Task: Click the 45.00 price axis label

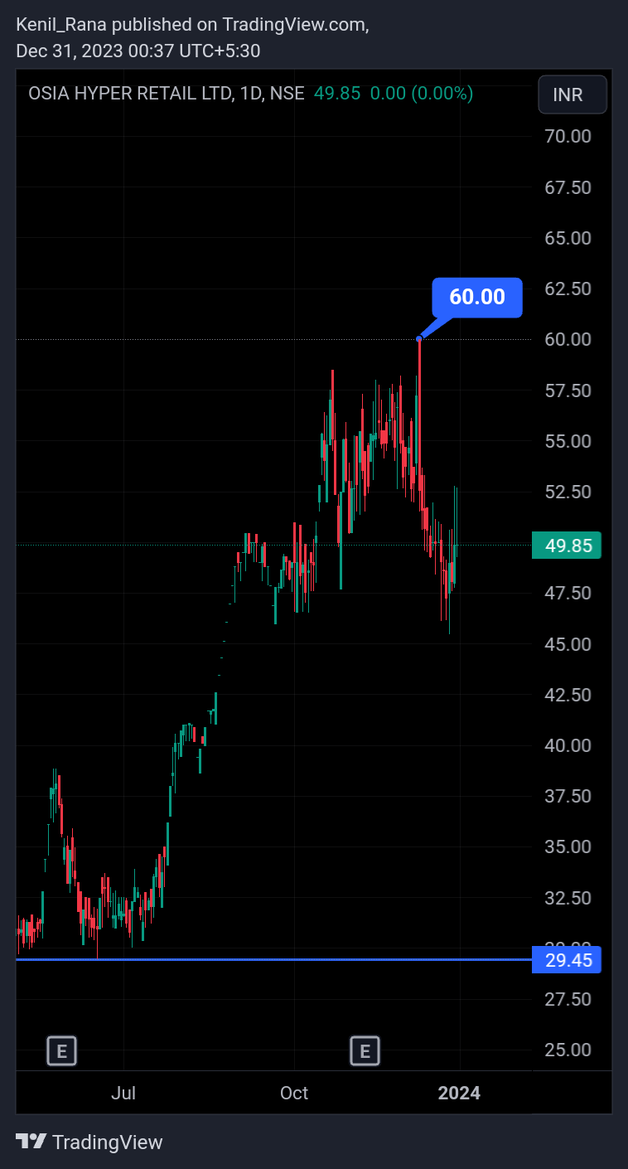Action: [x=568, y=644]
